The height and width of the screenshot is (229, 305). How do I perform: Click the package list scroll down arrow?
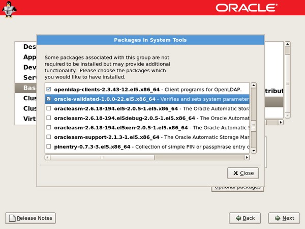pos(254,151)
